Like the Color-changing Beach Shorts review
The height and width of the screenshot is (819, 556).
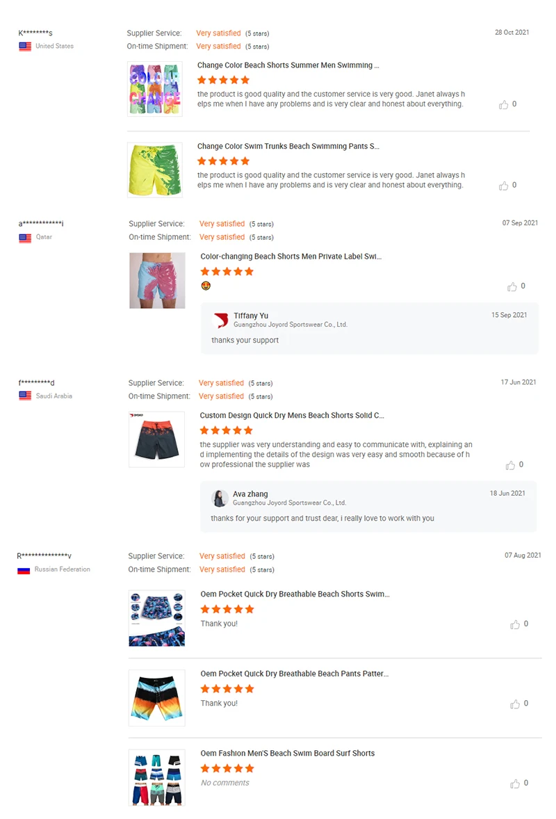pyautogui.click(x=512, y=286)
